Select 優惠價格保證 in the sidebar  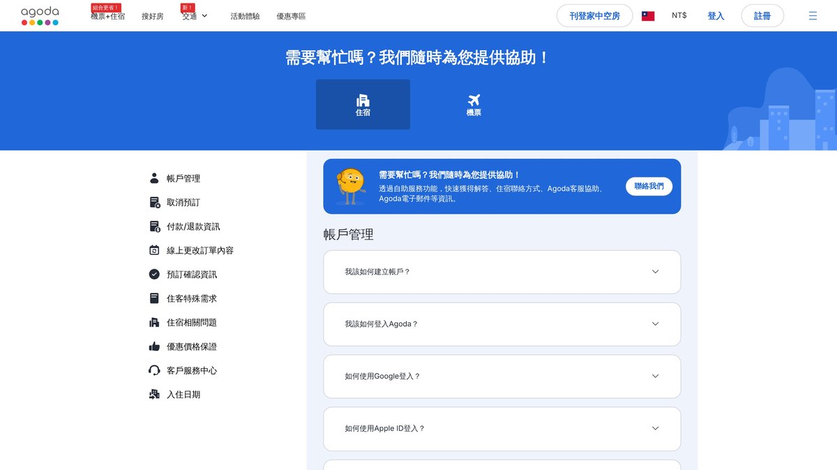point(192,346)
